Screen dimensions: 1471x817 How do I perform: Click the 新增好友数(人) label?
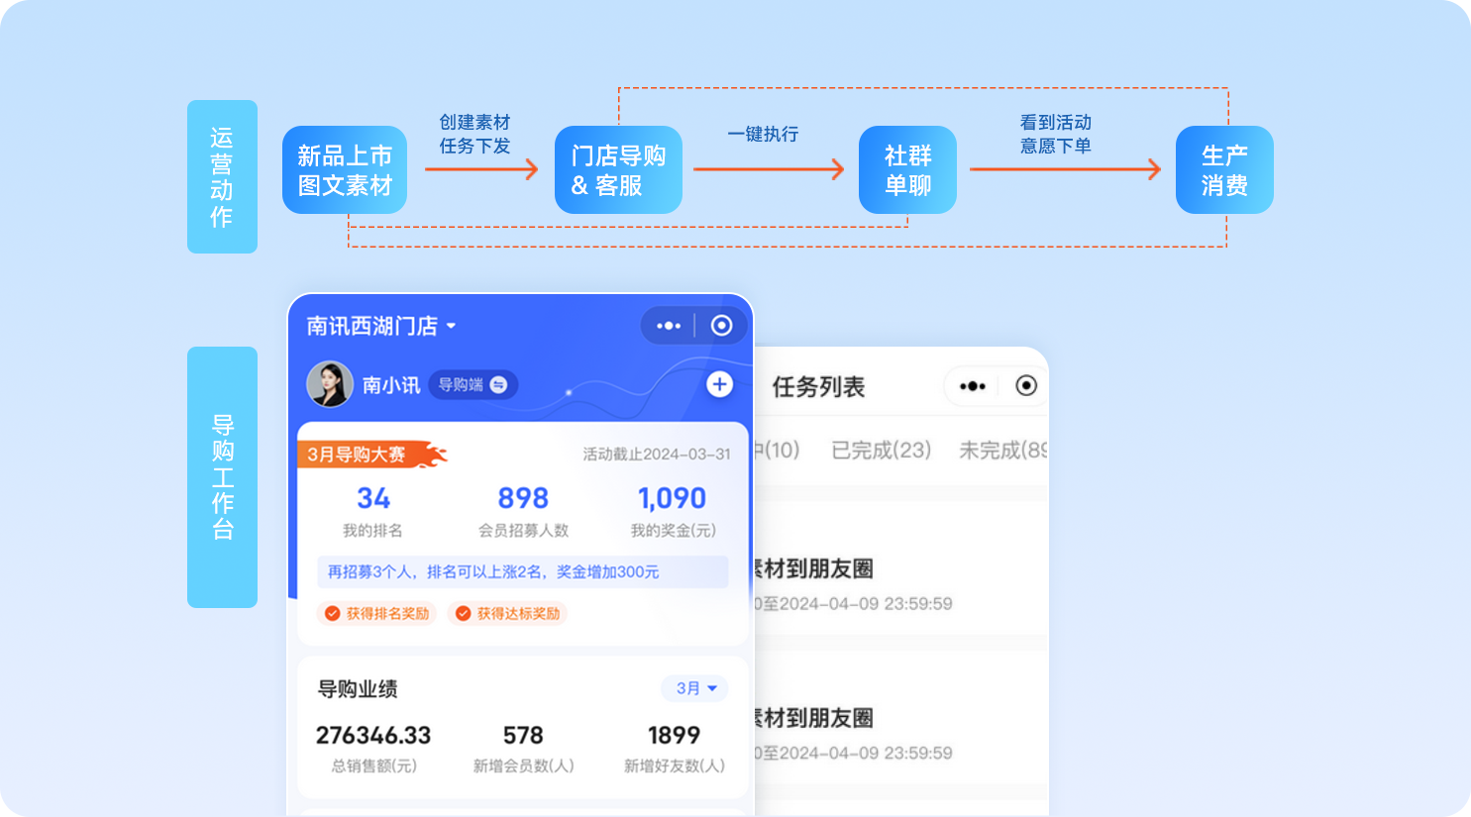675,766
